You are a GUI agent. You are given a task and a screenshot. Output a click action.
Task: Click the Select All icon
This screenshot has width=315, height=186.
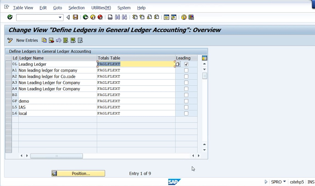66,40
